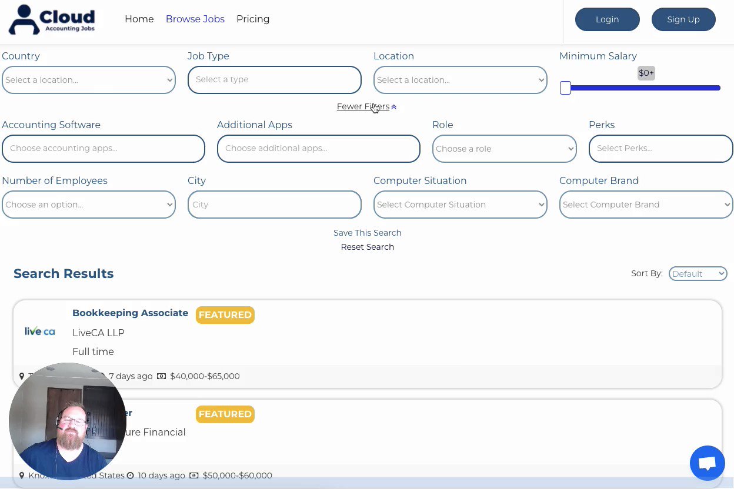Image resolution: width=734 pixels, height=489 pixels.
Task: Collapse filters with Fewer Filters link
Action: click(x=363, y=107)
